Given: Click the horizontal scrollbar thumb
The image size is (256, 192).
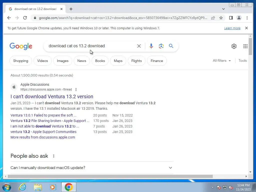Looking at the screenshot, I should 110,176.
